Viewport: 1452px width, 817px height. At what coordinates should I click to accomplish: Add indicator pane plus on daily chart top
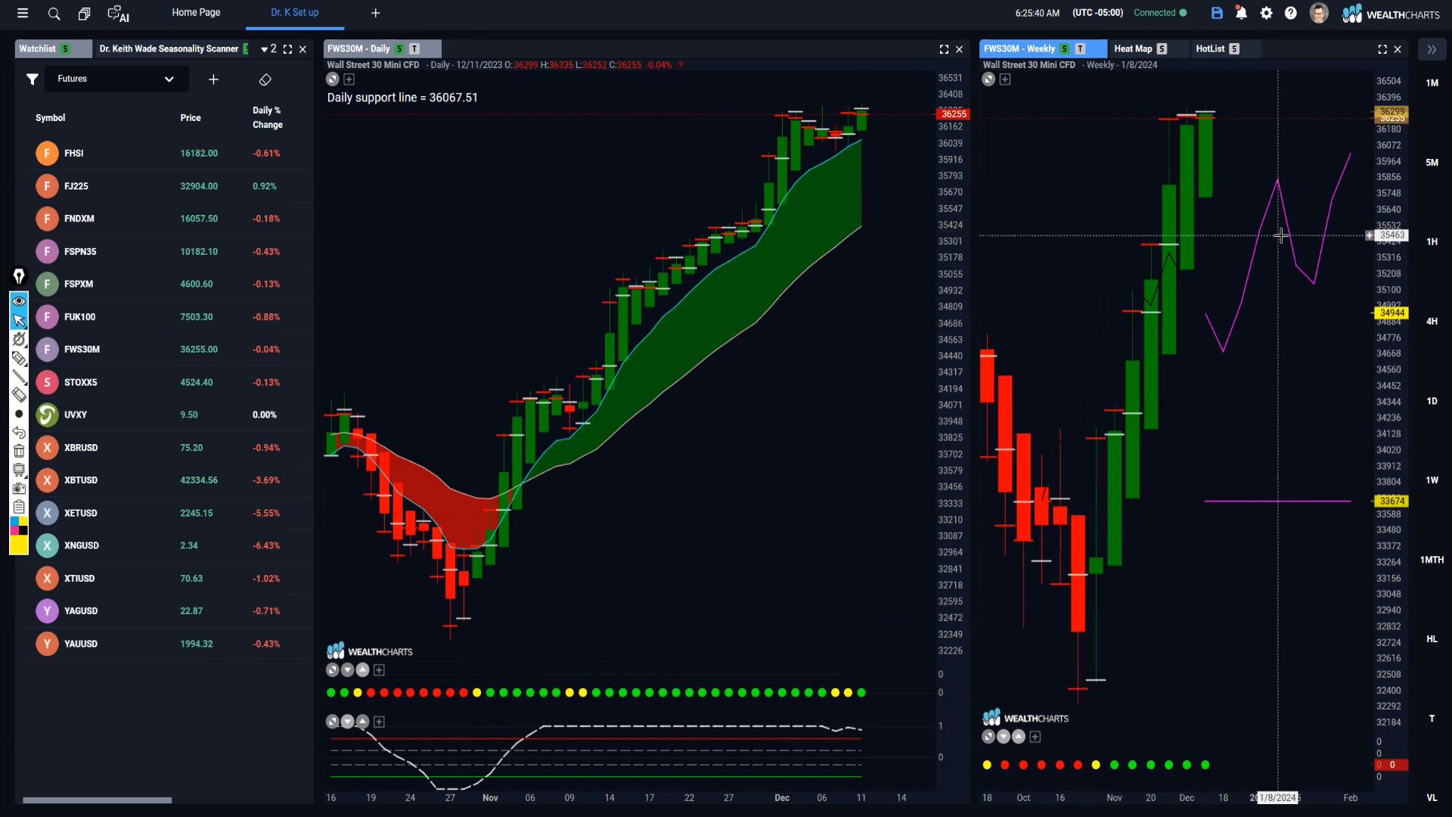pyautogui.click(x=349, y=79)
